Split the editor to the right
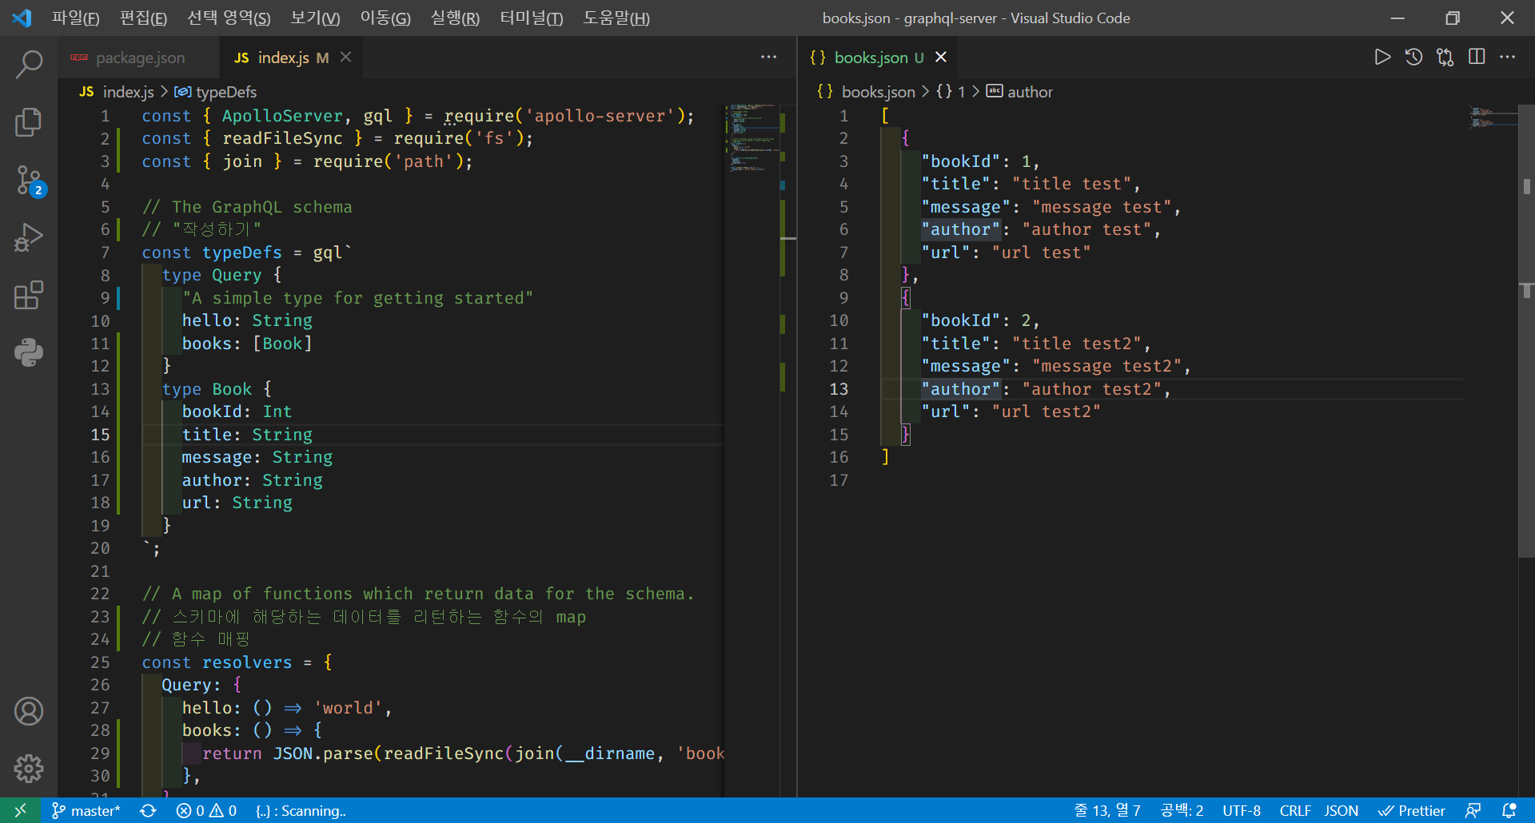Screen dimensions: 1535x823 coord(1477,57)
